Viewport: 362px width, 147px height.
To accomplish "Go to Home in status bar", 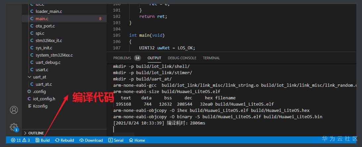I will point(137,140).
